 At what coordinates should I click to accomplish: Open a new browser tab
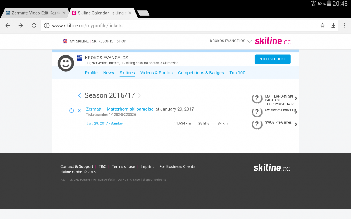tap(143, 13)
